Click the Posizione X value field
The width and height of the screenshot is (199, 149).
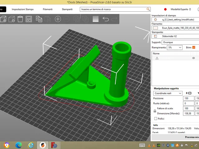[189, 98]
